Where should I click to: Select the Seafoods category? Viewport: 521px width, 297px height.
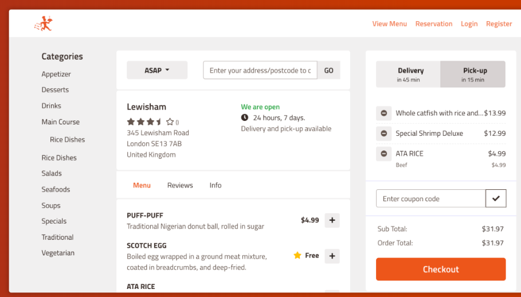[56, 189]
